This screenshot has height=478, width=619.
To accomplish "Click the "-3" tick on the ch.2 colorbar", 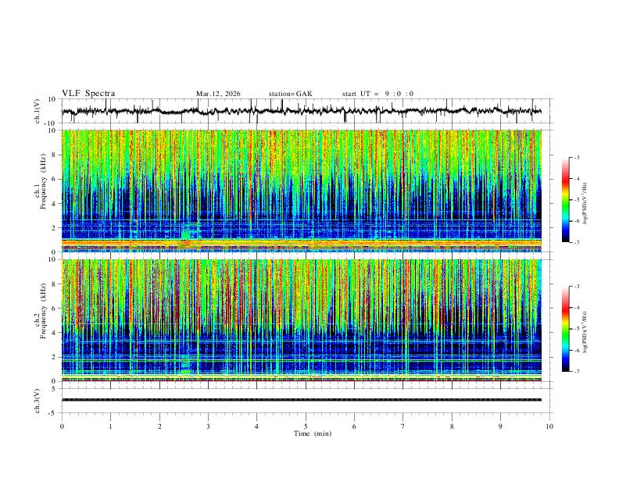I will click(x=576, y=287).
